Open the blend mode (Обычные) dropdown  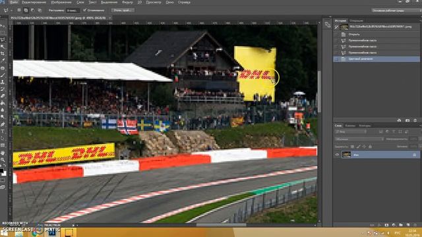click(359, 139)
